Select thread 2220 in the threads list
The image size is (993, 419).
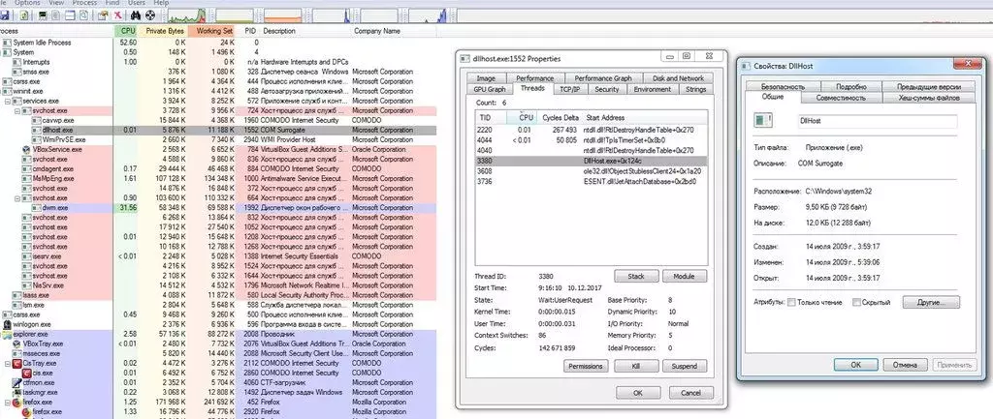pos(592,130)
